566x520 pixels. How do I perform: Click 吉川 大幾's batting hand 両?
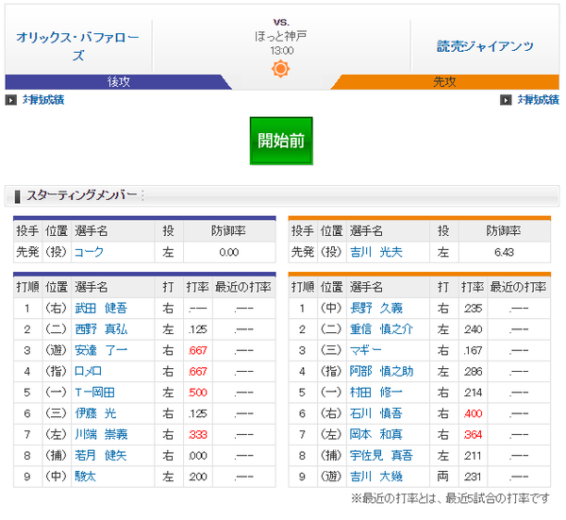(443, 477)
